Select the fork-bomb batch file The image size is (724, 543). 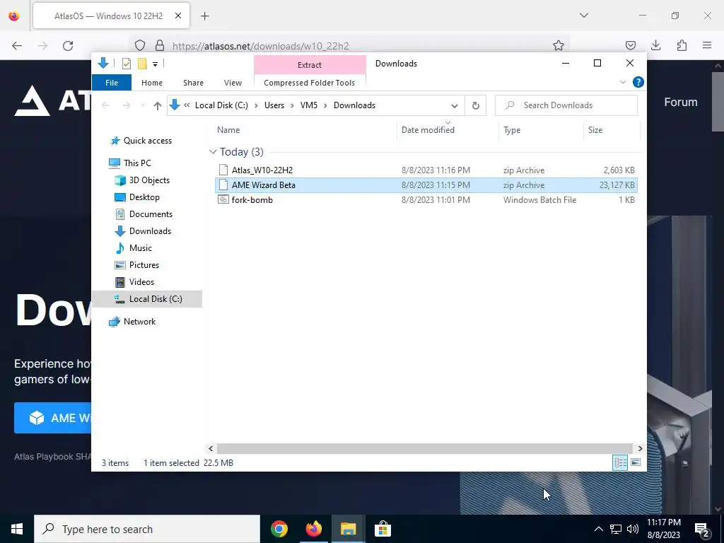pos(426,200)
